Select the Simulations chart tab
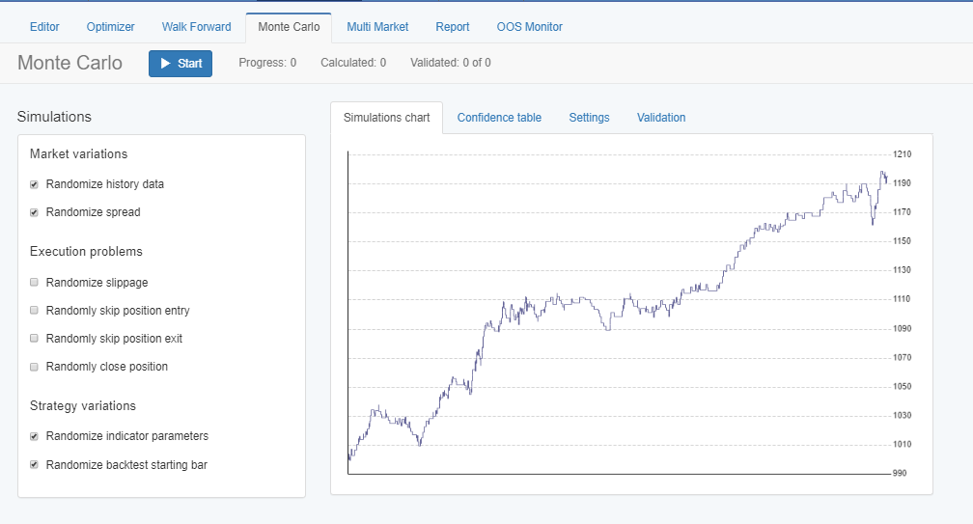The height and width of the screenshot is (524, 973). point(386,117)
